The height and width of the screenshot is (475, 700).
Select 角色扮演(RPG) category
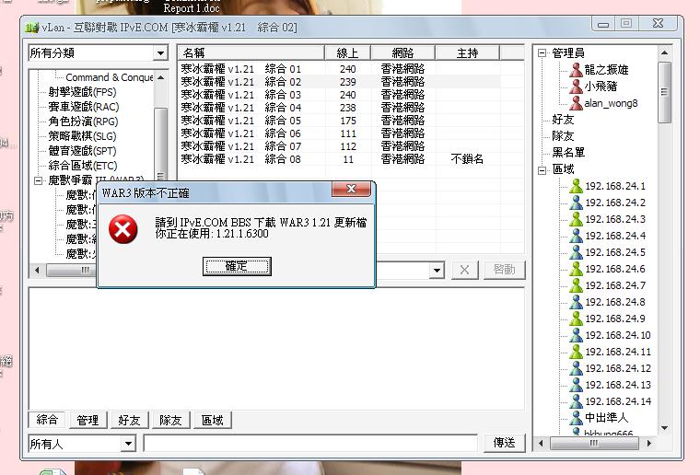[x=83, y=122]
